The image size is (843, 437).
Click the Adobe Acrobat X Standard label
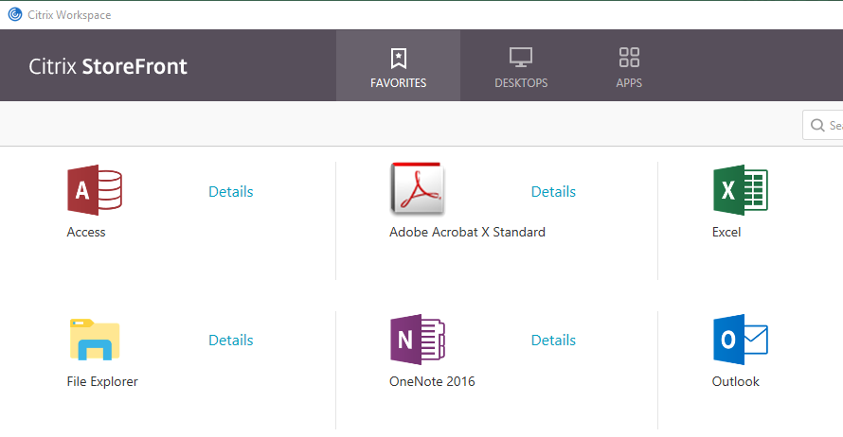[467, 233]
